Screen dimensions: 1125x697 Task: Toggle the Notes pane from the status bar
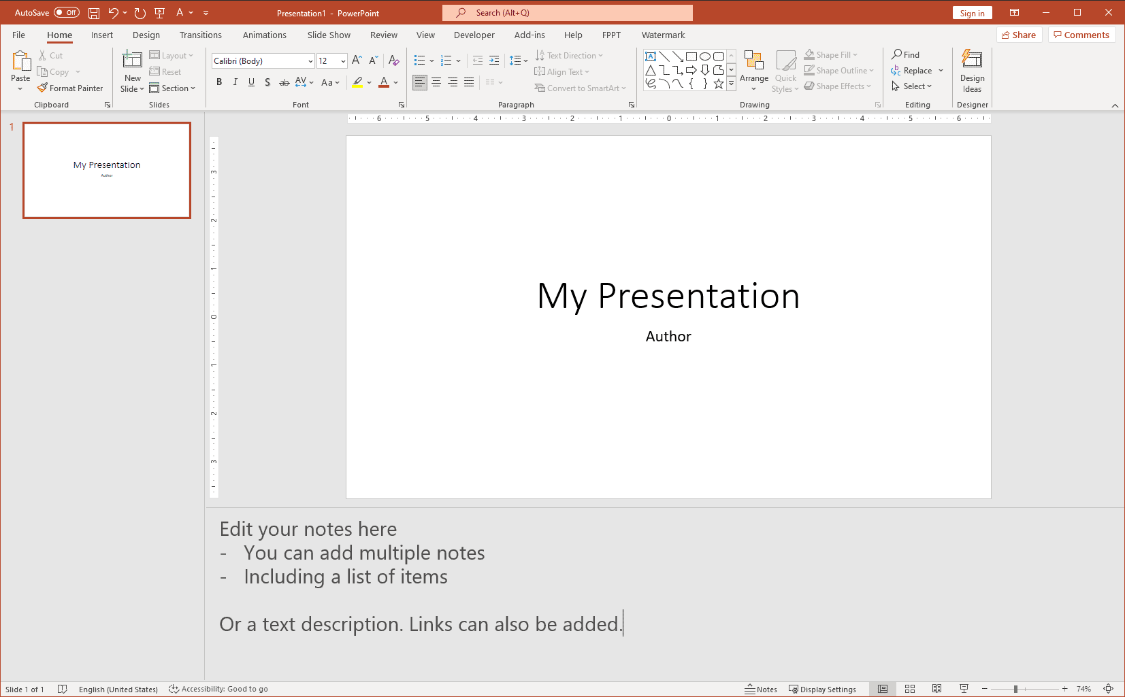pos(762,689)
